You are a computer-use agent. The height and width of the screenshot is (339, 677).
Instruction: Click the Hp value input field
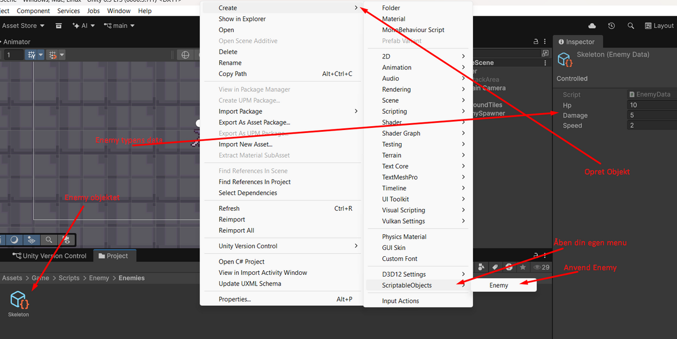(x=651, y=105)
